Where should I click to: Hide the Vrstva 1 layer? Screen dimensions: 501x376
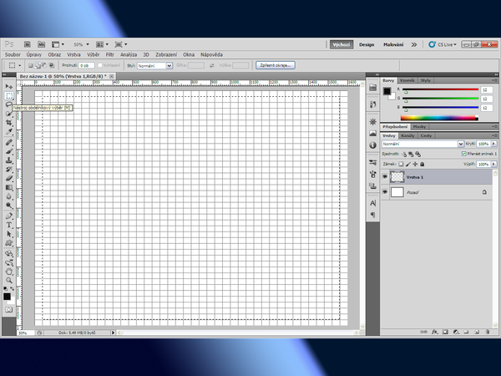pyautogui.click(x=385, y=177)
